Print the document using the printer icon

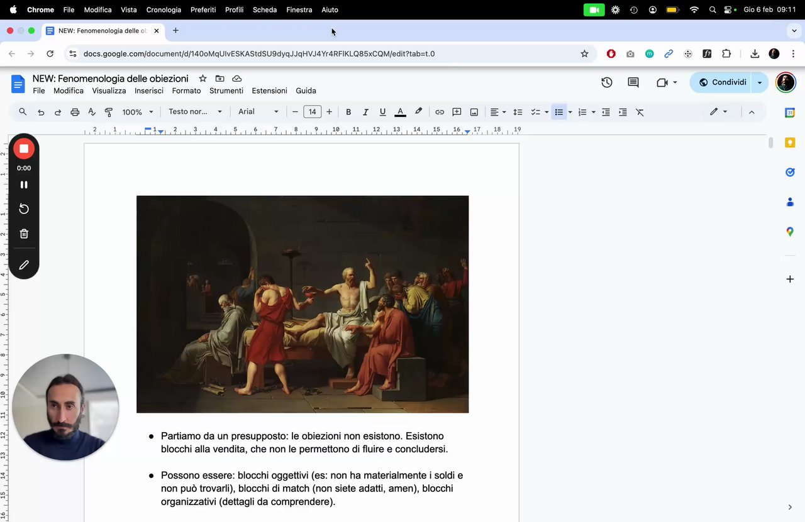tap(75, 112)
